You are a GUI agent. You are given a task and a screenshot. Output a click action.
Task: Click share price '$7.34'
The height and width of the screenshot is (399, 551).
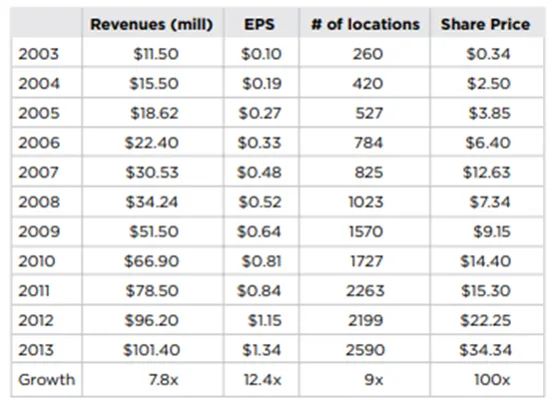490,201
